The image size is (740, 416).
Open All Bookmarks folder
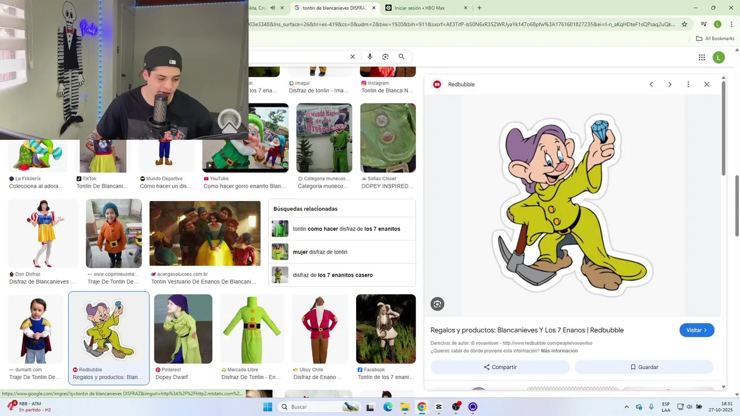[715, 39]
